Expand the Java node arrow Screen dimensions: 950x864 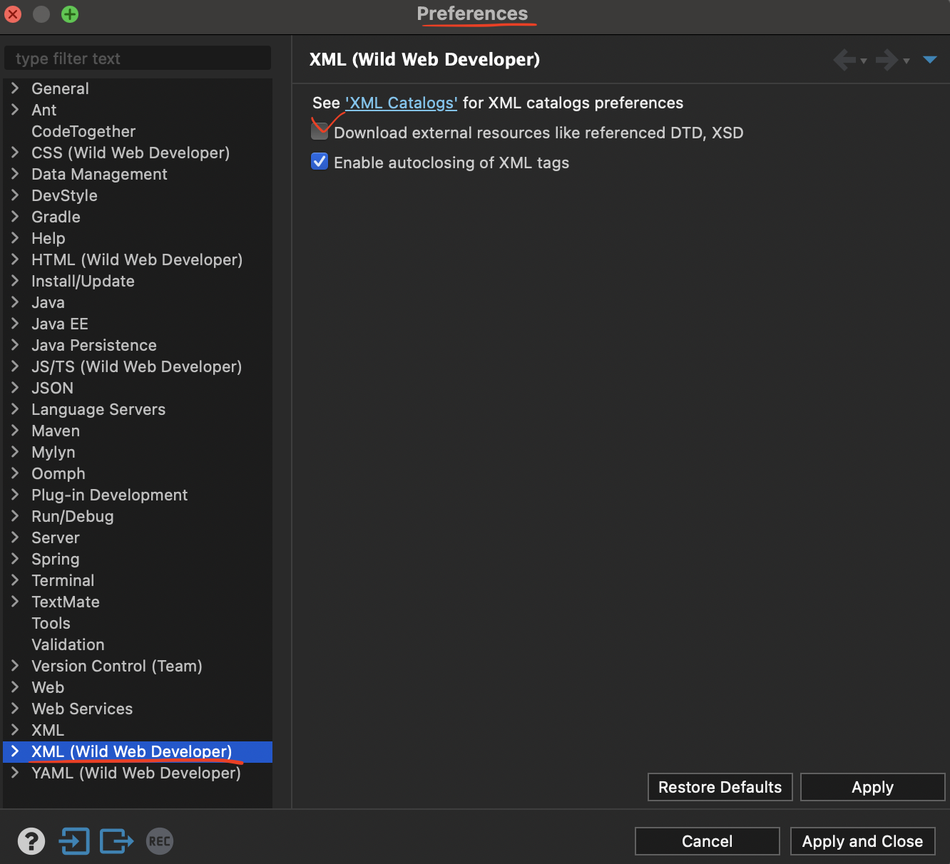point(15,302)
